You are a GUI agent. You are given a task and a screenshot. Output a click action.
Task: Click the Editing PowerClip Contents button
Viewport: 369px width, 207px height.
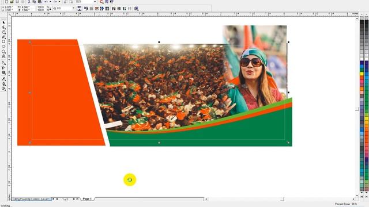32,199
